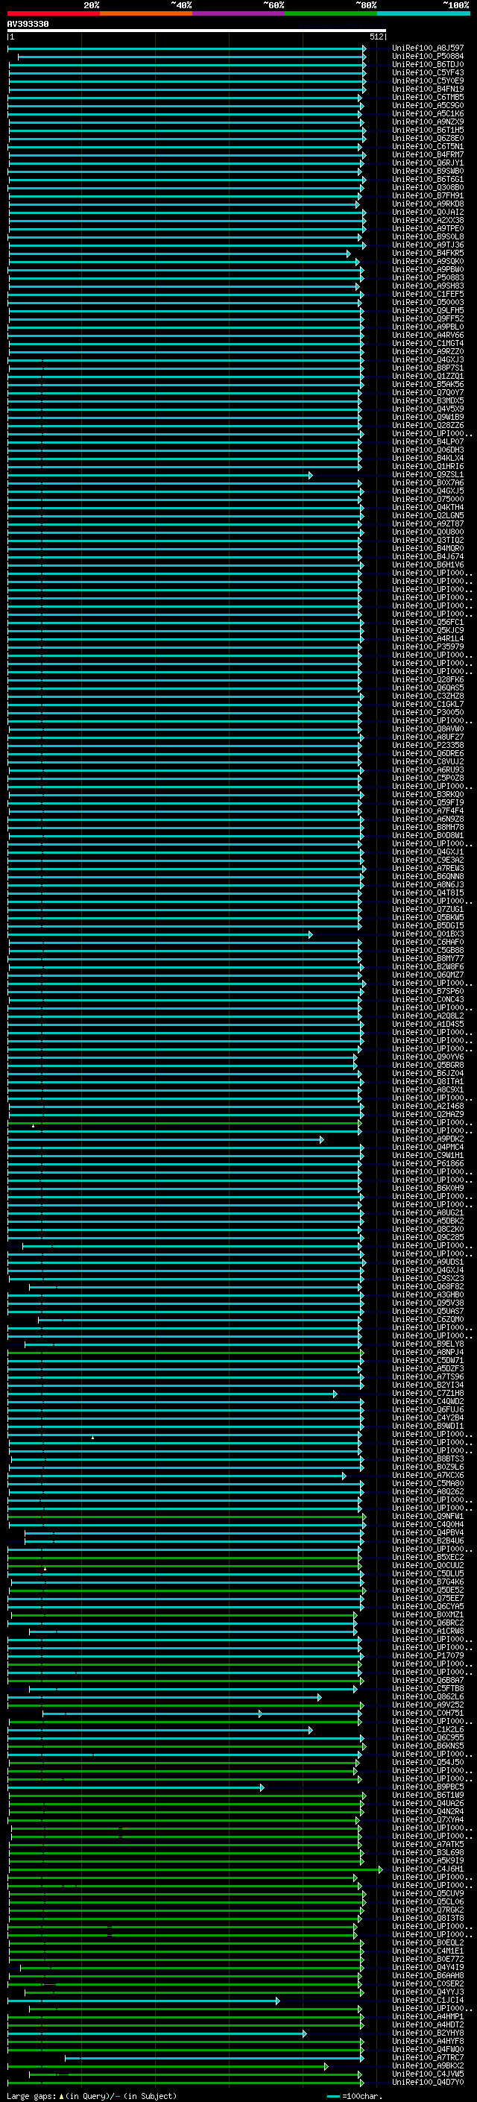477x2102 pixels.
Task: Select the UniRef100_Q9ZSL1 hit label
Action: coord(428,474)
